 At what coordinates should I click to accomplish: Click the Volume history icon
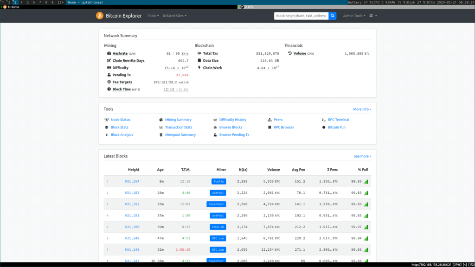(290, 53)
